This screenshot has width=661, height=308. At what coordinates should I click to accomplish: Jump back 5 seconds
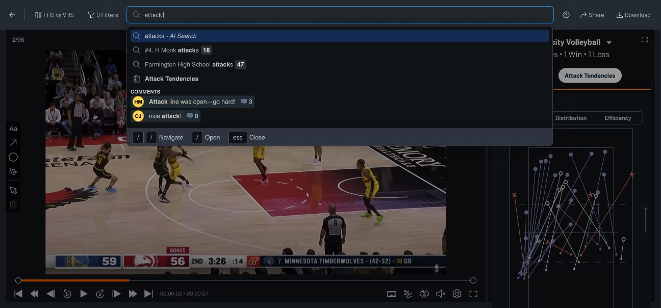(x=67, y=294)
